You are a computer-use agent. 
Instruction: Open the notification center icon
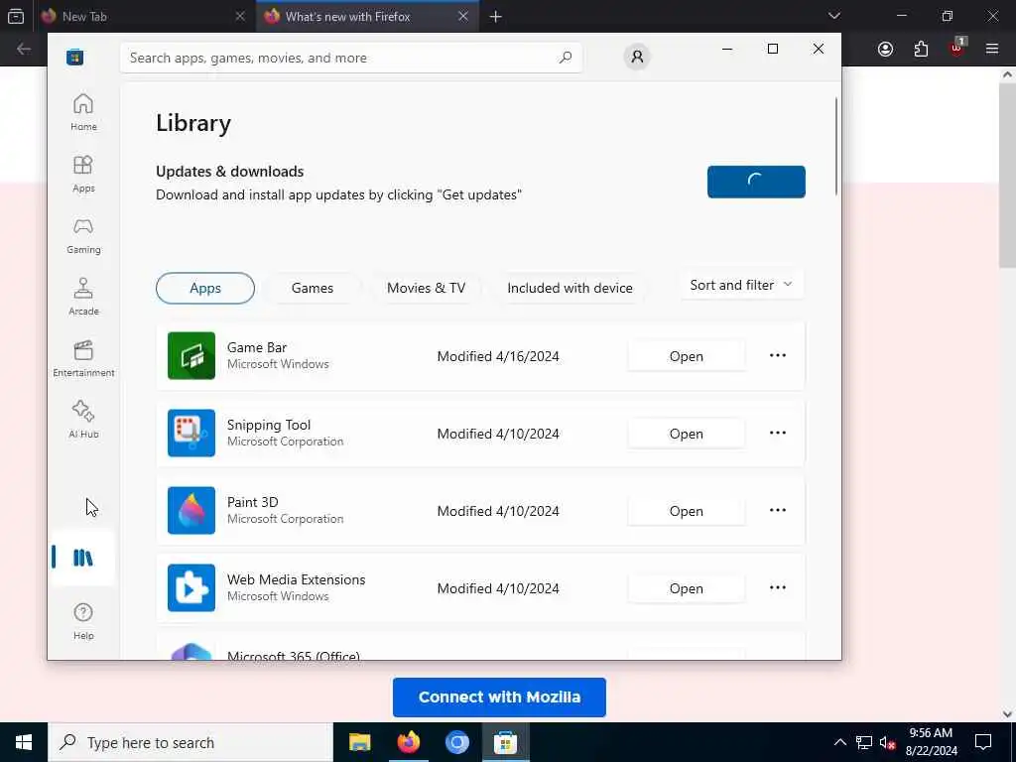983,742
